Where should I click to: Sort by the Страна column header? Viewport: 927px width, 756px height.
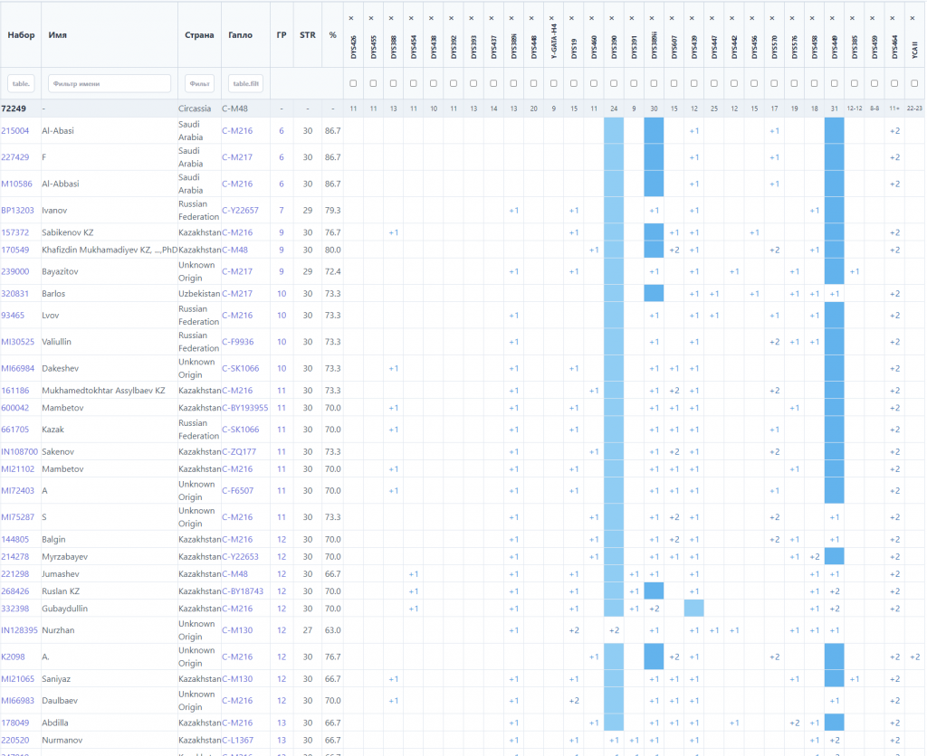click(199, 35)
